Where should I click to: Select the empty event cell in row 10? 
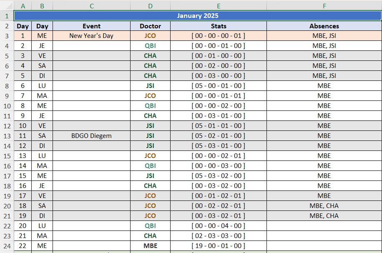coord(92,106)
